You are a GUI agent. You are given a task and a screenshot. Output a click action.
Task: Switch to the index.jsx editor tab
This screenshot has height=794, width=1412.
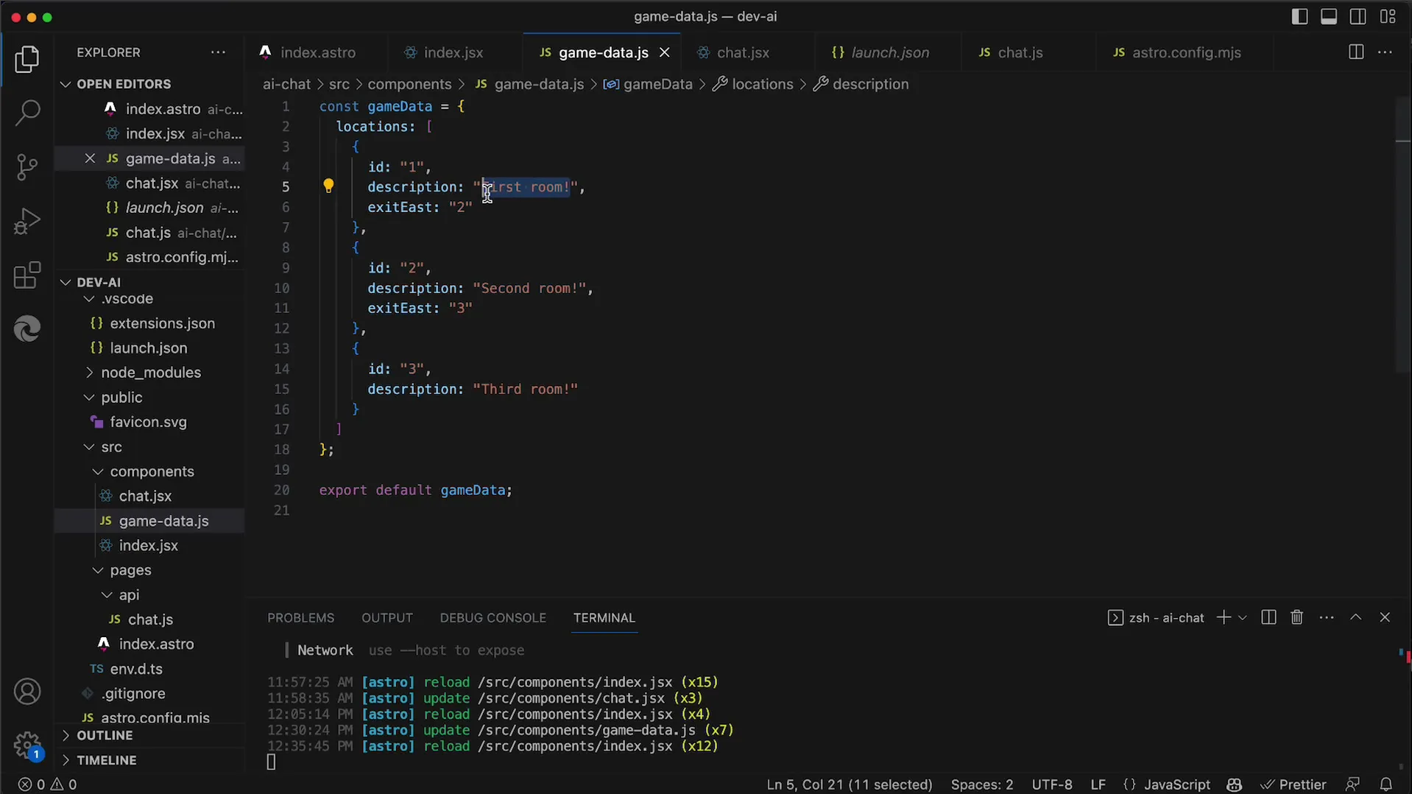click(454, 52)
